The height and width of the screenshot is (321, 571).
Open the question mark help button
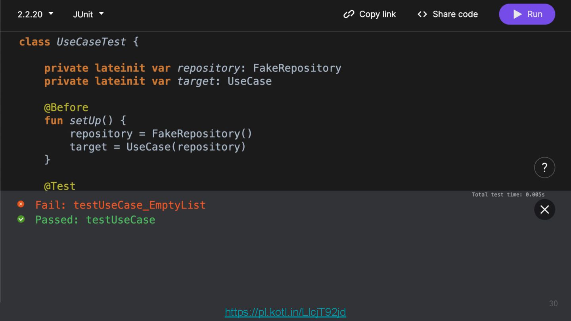(x=544, y=168)
